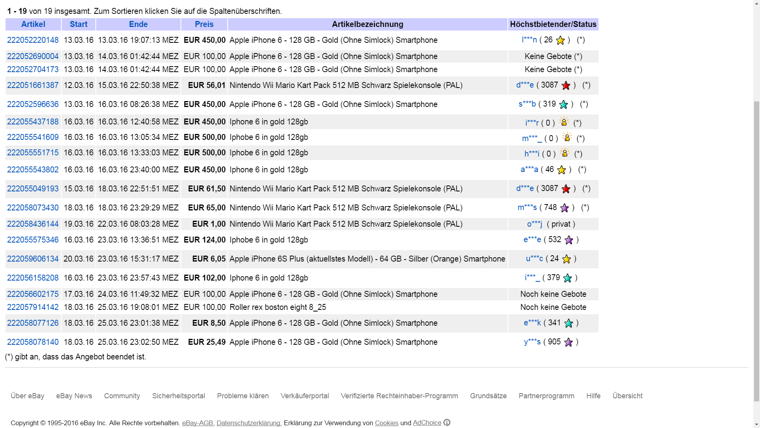Open article 222055551715
The height and width of the screenshot is (428, 760).
tap(33, 153)
